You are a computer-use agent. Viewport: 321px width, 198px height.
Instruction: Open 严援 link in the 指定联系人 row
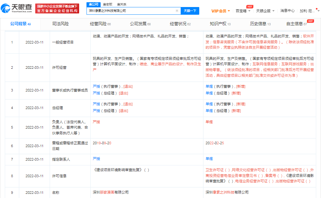click(96, 159)
